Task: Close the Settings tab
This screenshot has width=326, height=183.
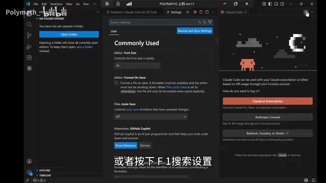Action: 188,12
